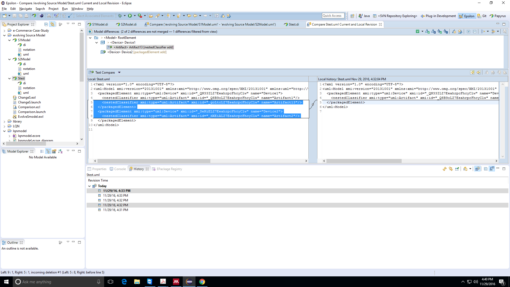
Task: Click left text pane horizontal scrollbar
Action: [154, 161]
